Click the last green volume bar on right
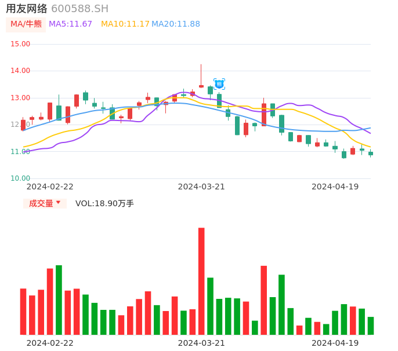This screenshot has height=351, width=398. tap(371, 326)
